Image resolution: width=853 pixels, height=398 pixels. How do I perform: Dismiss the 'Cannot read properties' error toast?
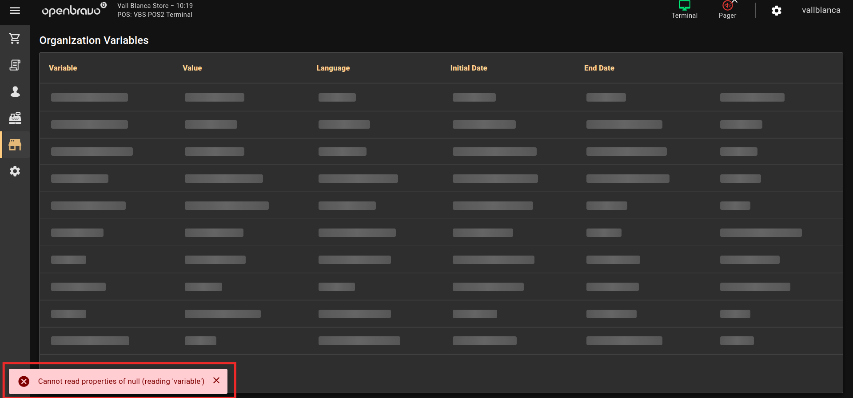(216, 381)
